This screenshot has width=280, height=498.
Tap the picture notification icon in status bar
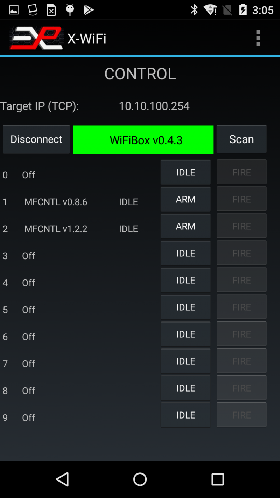coord(14,10)
